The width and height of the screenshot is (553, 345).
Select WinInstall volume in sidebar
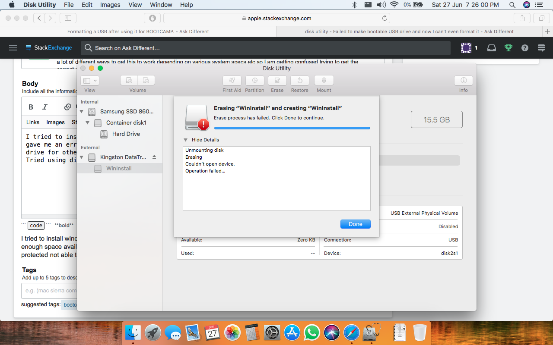coord(120,168)
